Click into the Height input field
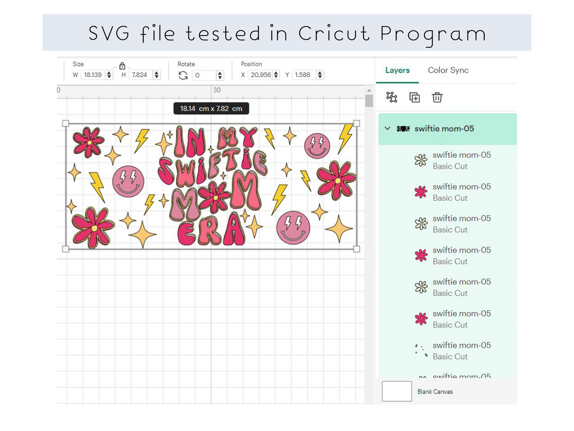The width and height of the screenshot is (574, 431). 140,75
